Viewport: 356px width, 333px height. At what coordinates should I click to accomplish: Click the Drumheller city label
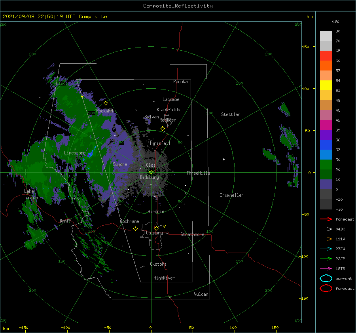232,195
